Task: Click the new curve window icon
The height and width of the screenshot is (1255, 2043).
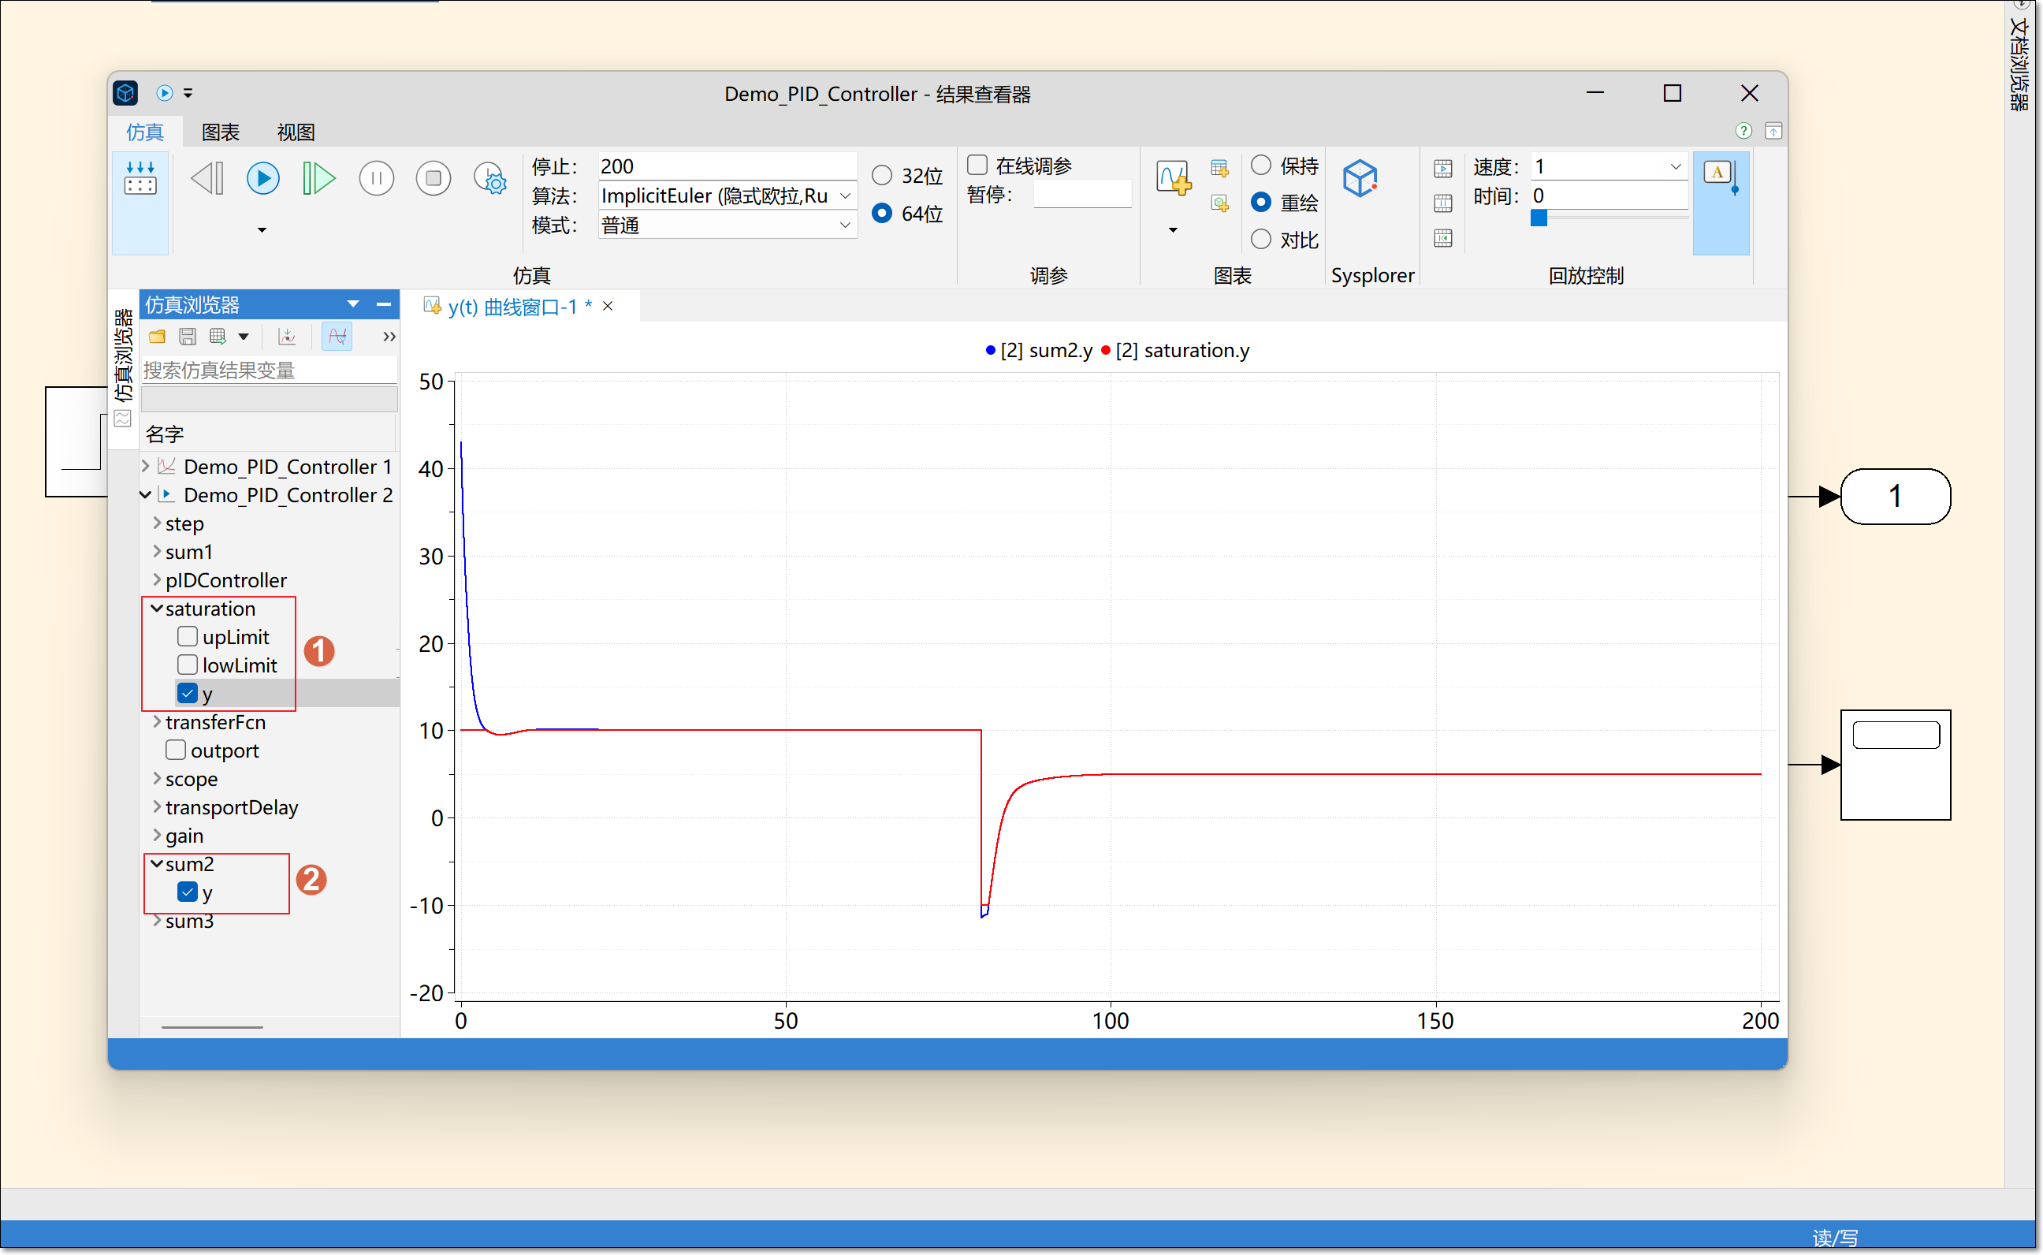Action: (1173, 178)
